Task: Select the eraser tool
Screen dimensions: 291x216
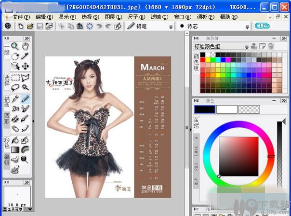Action: click(x=15, y=129)
